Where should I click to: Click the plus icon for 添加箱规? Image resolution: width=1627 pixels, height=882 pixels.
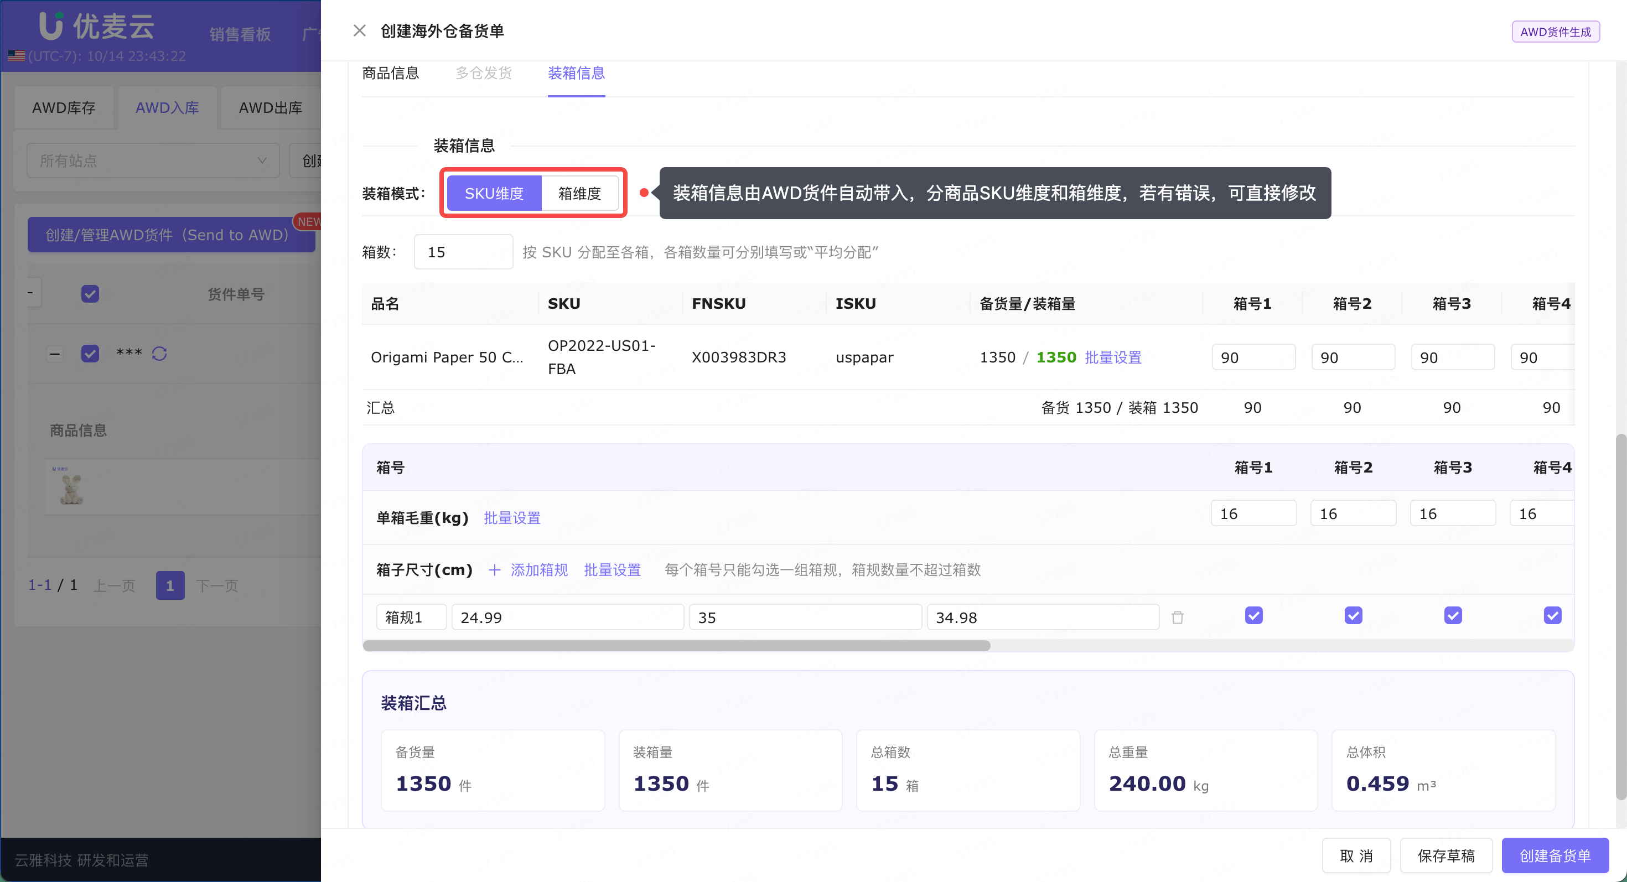pos(495,570)
